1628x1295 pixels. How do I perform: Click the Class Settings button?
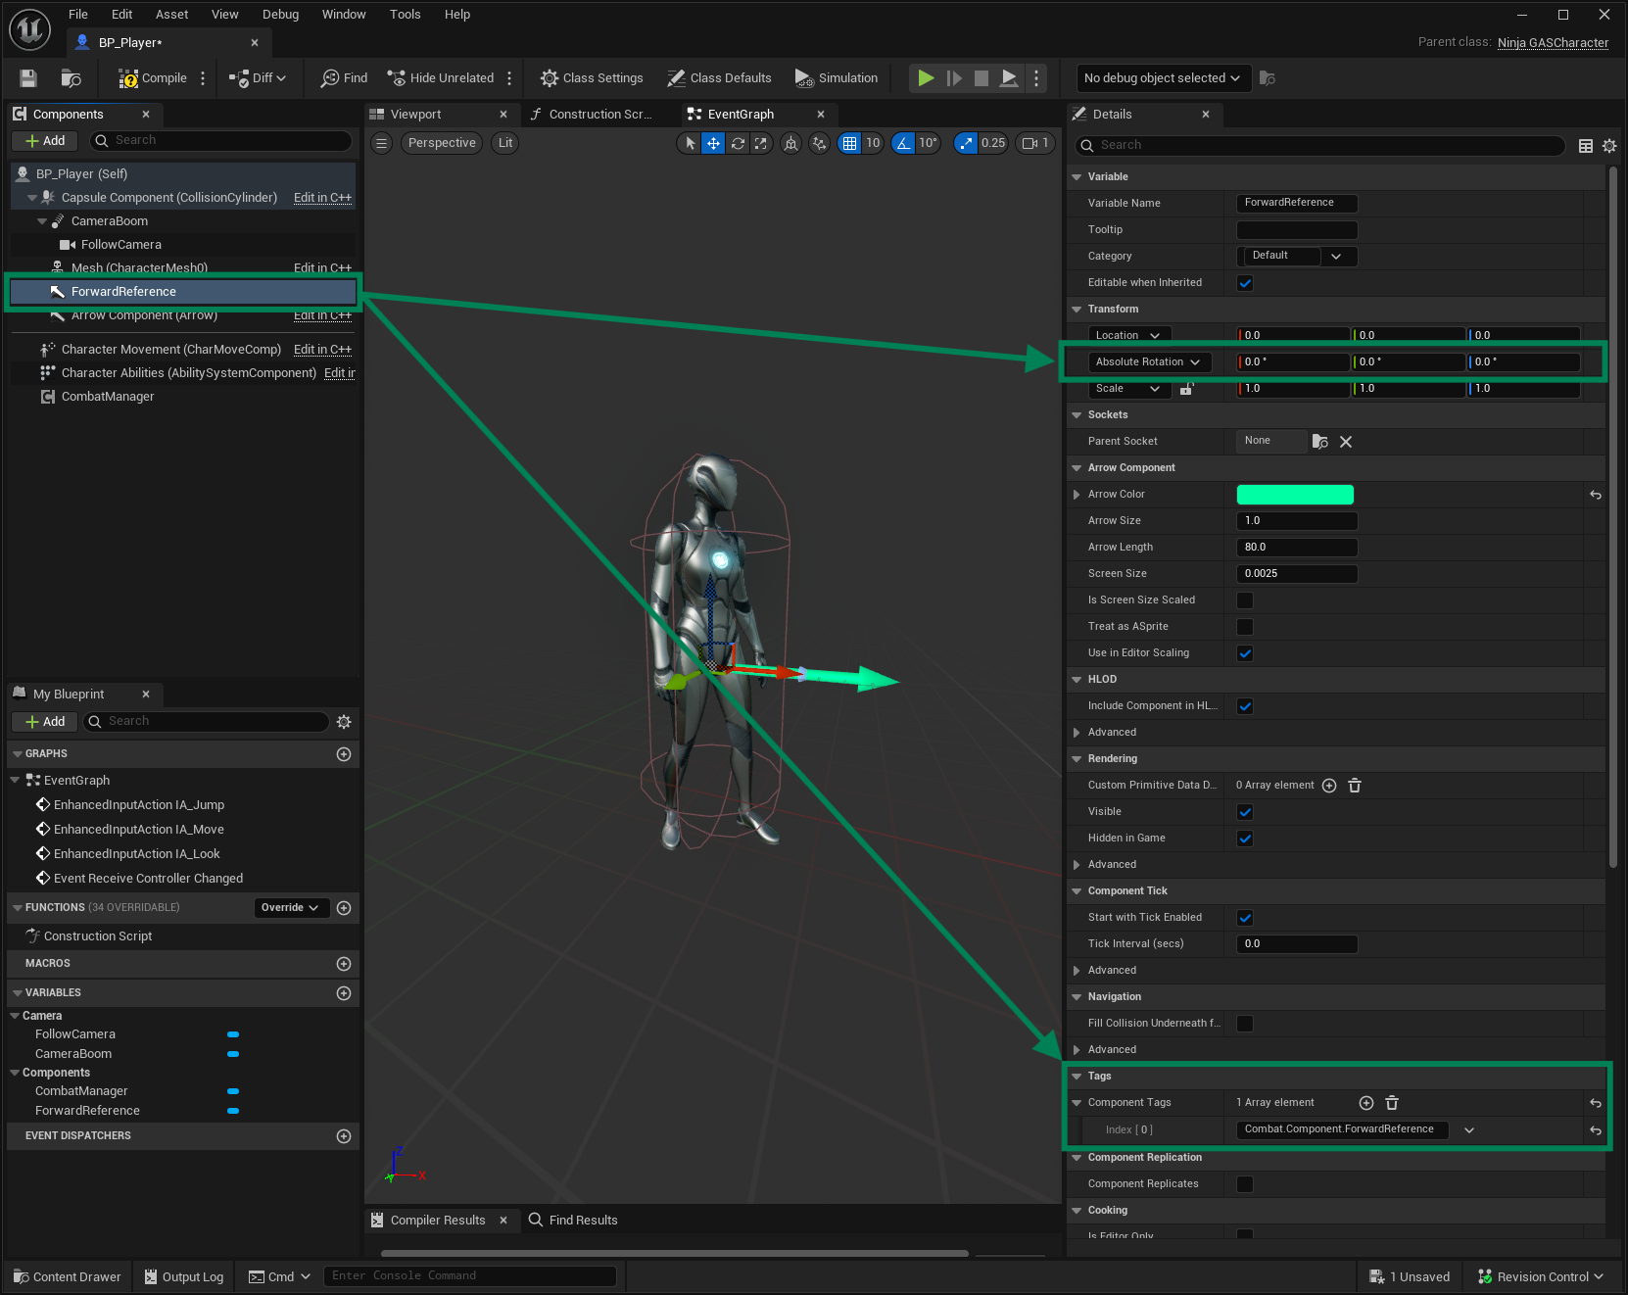592,78
